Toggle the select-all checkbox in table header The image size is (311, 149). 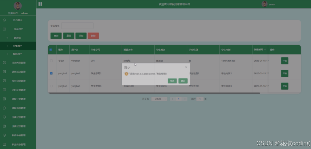tap(51, 50)
